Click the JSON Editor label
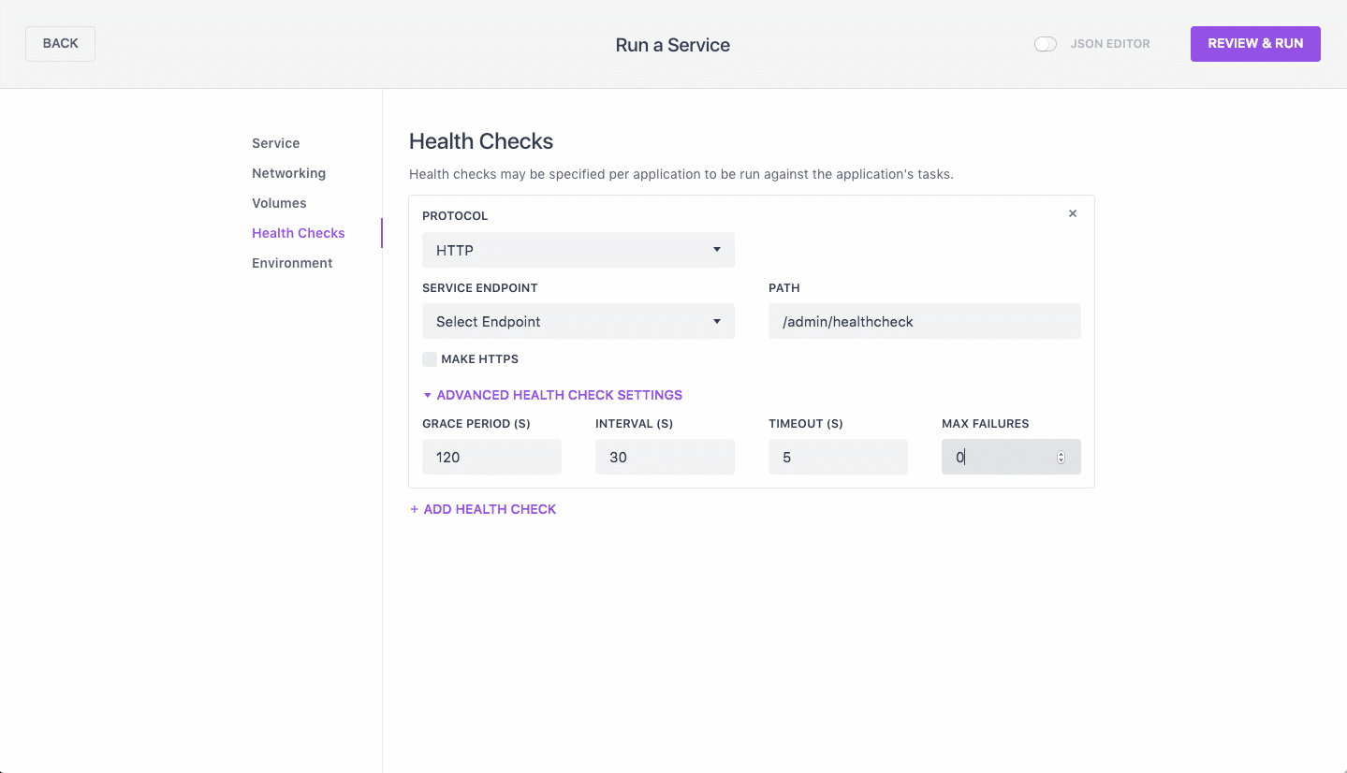This screenshot has height=773, width=1347. click(1110, 44)
